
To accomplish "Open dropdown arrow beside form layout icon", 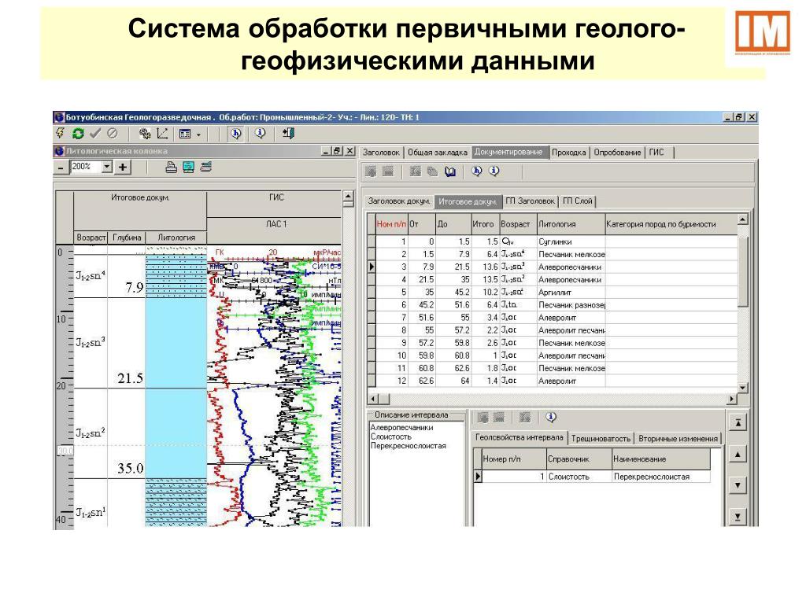I will point(198,134).
